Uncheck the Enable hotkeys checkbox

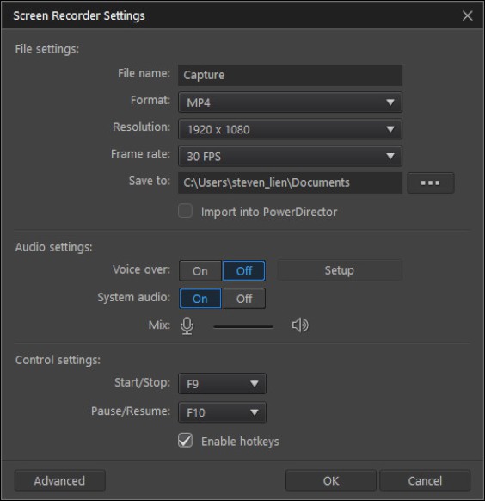[186, 440]
